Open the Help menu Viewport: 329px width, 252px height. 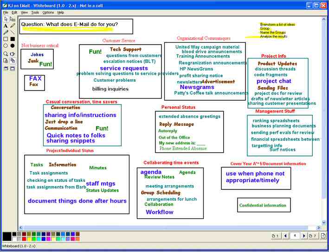tap(61, 12)
